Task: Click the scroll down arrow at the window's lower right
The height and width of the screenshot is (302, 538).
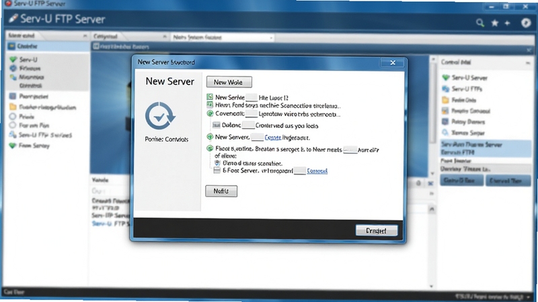Action: tap(432, 287)
